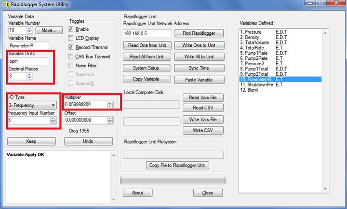Click Paste Variable button
Screen dimensions: 347x209
199,80
